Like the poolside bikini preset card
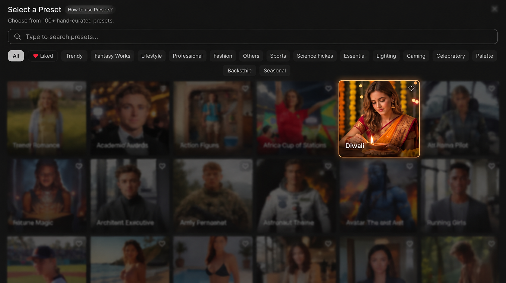The height and width of the screenshot is (283, 506). click(x=245, y=243)
